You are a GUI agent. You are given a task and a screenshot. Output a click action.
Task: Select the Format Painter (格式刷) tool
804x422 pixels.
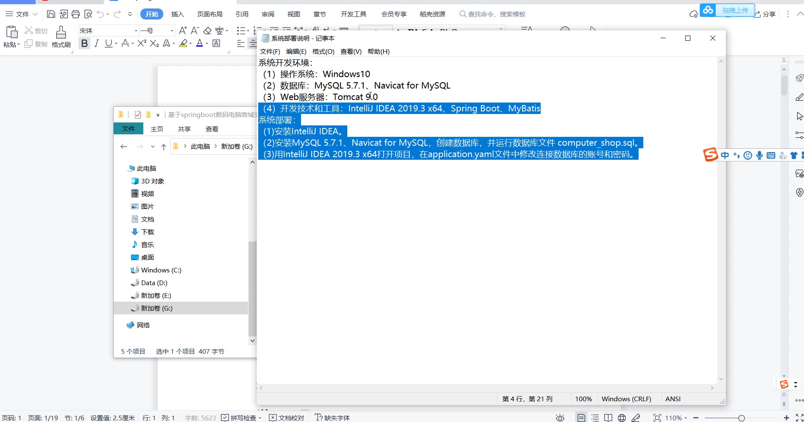61,36
